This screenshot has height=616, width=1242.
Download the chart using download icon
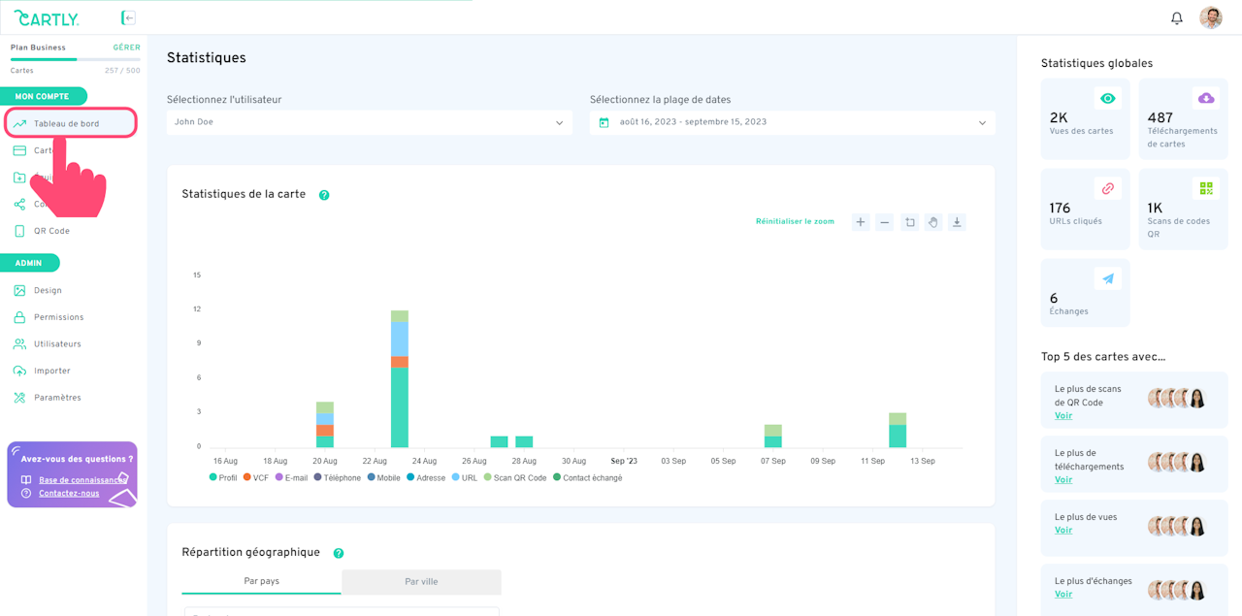(957, 222)
